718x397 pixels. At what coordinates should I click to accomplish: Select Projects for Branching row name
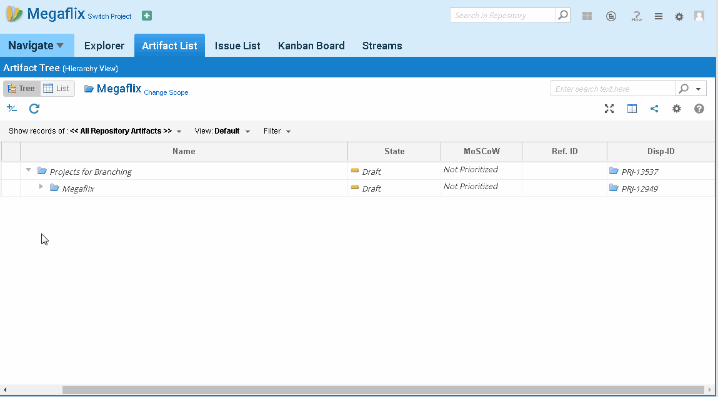point(91,172)
